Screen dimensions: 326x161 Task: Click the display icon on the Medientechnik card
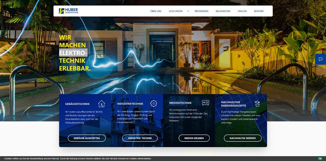click(x=206, y=103)
